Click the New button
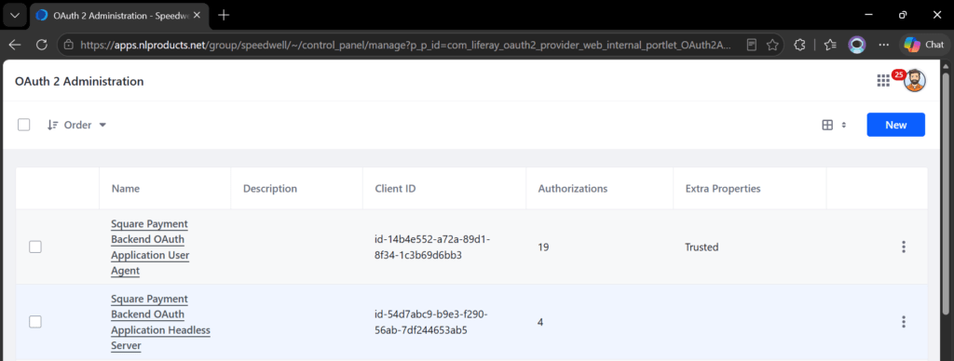The width and height of the screenshot is (954, 361). pyautogui.click(x=895, y=125)
